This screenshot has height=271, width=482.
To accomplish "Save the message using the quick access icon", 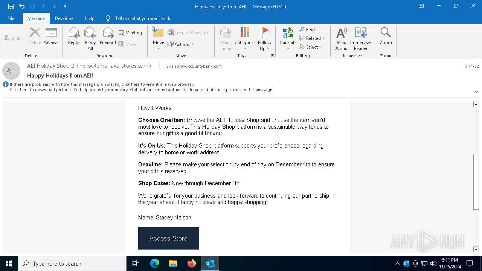I will pos(11,6).
